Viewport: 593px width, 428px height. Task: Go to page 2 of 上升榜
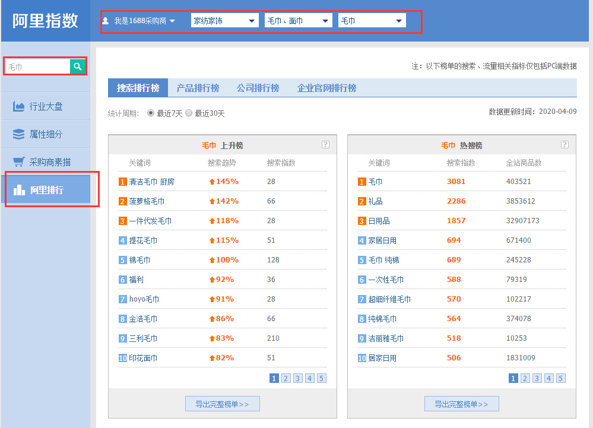286,378
